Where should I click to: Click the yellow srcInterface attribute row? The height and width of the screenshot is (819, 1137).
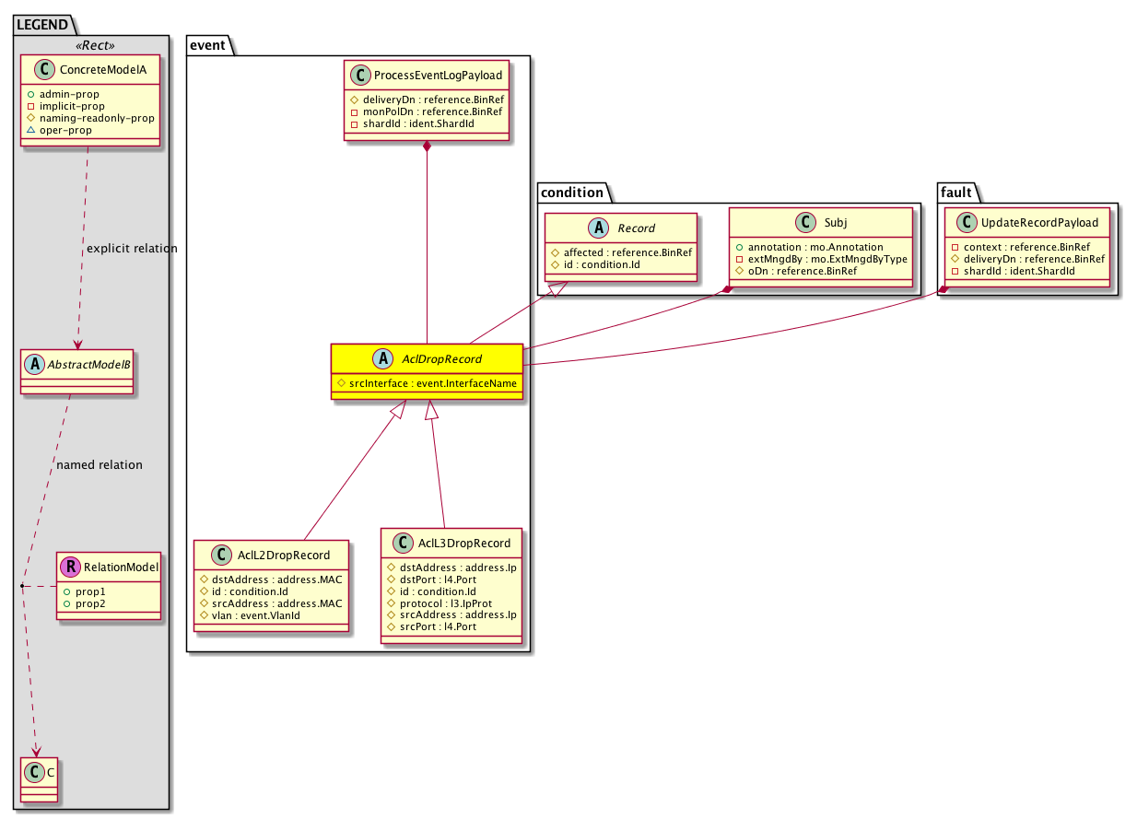(427, 382)
